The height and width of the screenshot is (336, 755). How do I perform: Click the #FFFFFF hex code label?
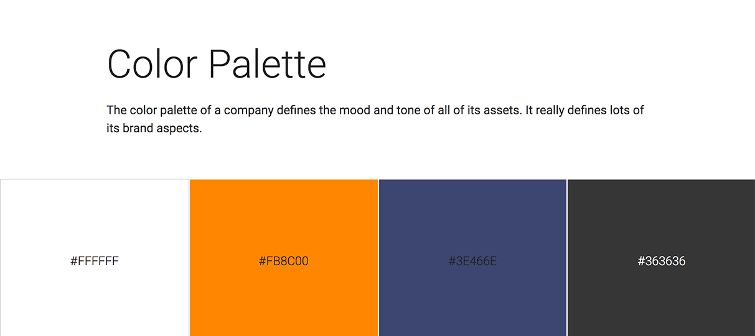coord(95,261)
